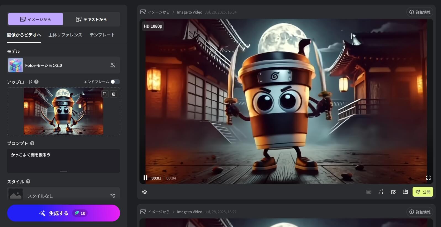Show help for スタイル
Image resolution: width=441 pixels, height=227 pixels.
click(28, 181)
